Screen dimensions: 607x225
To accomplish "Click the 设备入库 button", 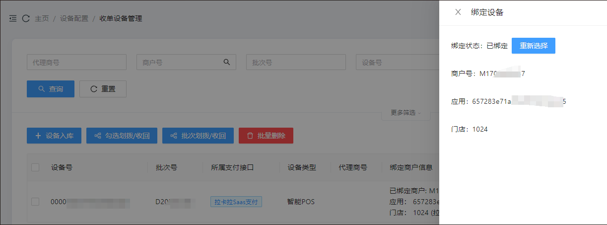I will [x=54, y=136].
